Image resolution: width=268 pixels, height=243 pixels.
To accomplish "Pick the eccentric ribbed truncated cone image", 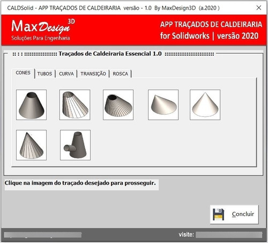I will [118, 105].
